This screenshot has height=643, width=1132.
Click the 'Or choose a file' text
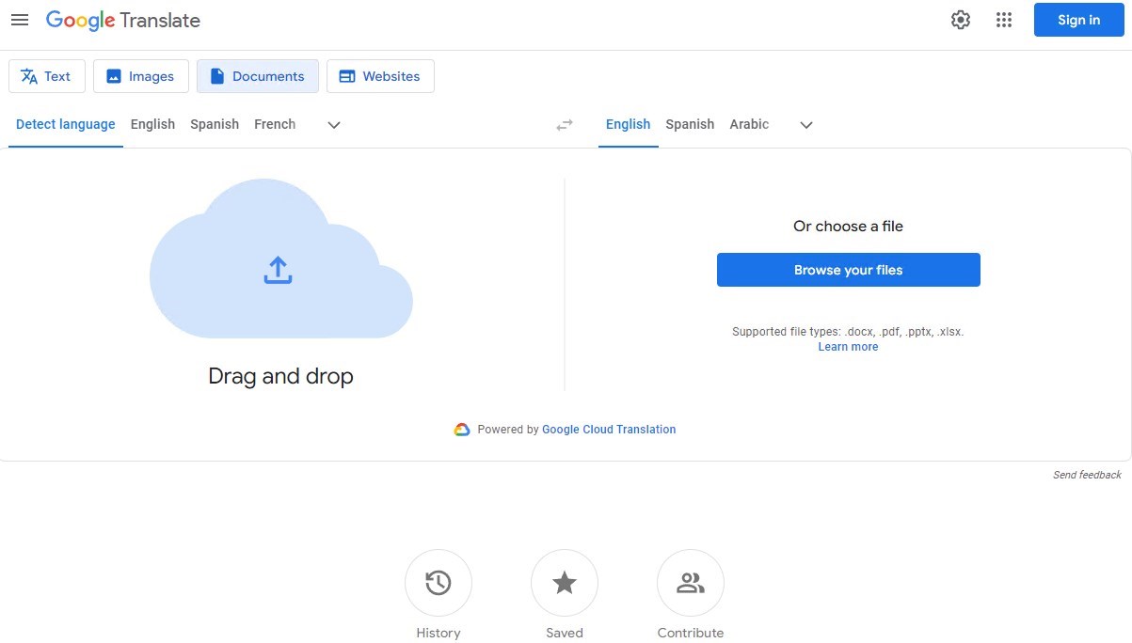point(848,226)
